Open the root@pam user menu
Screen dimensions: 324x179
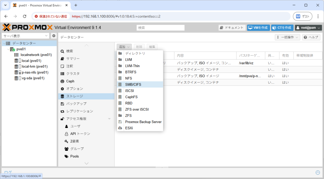tap(308, 28)
